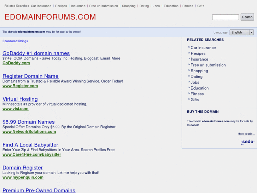Select Jobs in sidebar related searches
257x193 pixels.
point(195,82)
